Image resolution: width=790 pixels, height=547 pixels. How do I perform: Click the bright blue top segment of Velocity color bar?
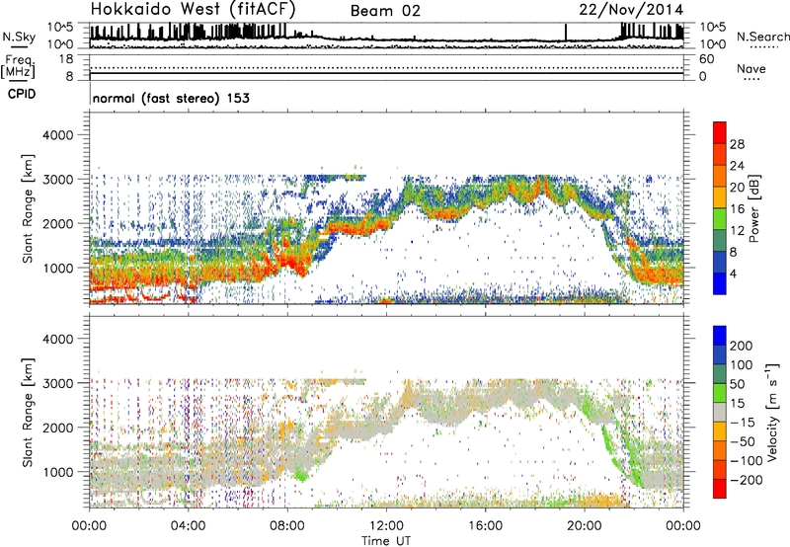click(720, 336)
